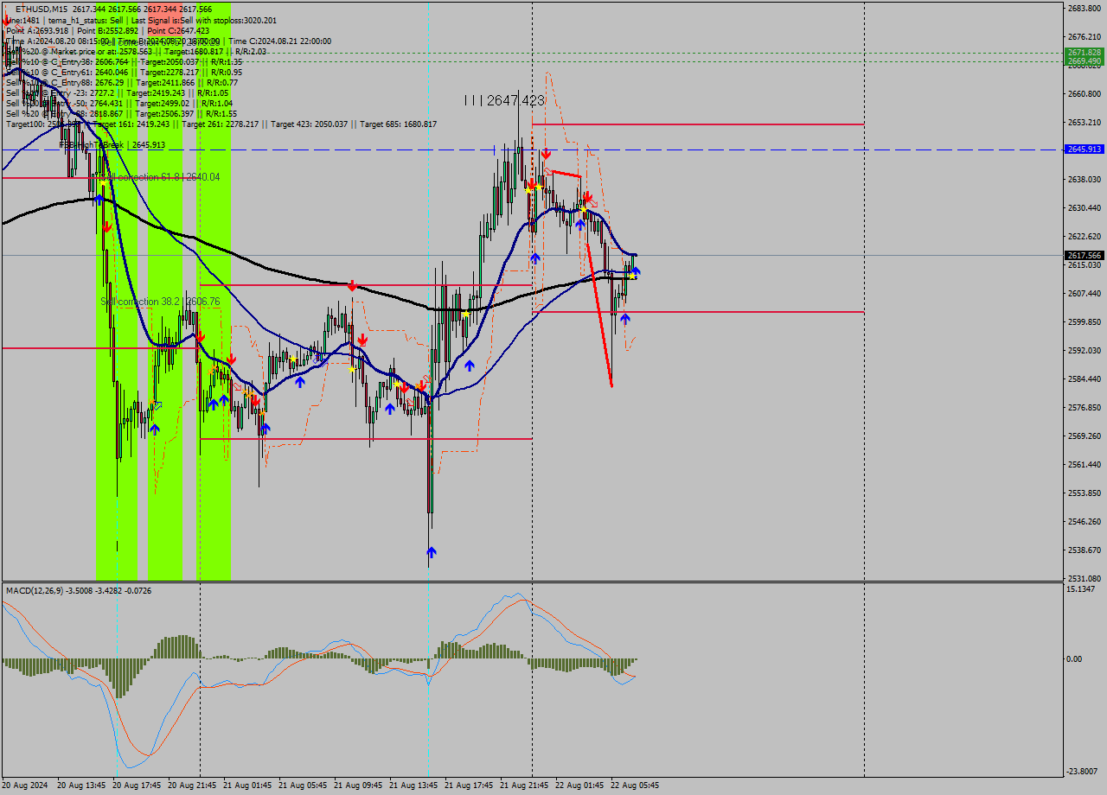Screen dimensions: 1107x795
Task: Click the 2683.800 price axis label
Action: tap(1085, 8)
